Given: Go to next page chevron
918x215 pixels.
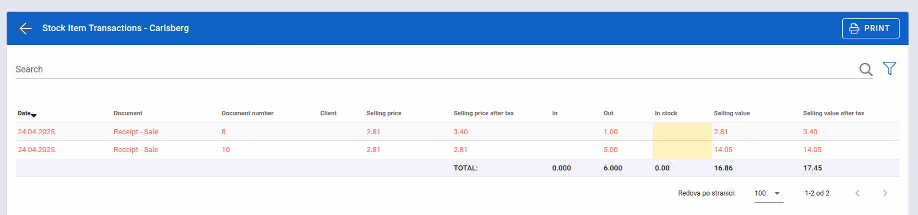Looking at the screenshot, I should 885,193.
